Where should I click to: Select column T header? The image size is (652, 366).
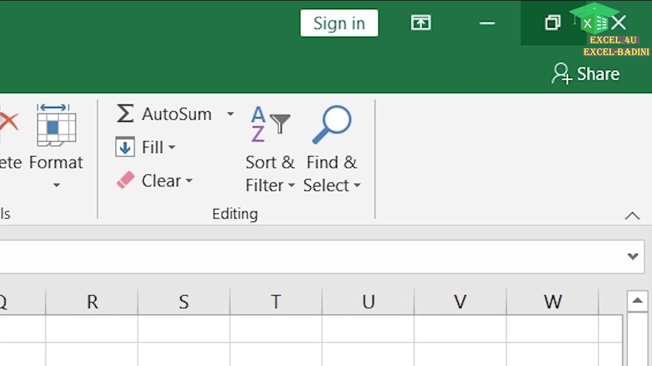[x=276, y=302]
